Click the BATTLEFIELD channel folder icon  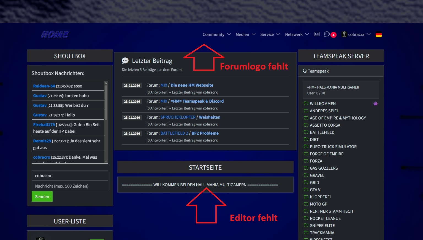[306, 132]
